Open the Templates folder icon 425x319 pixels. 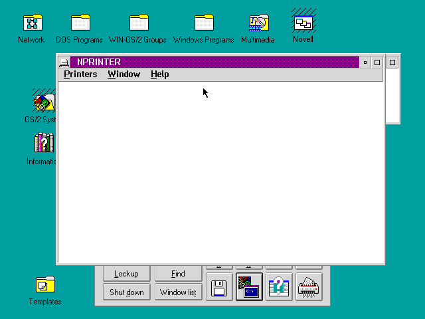(45, 284)
